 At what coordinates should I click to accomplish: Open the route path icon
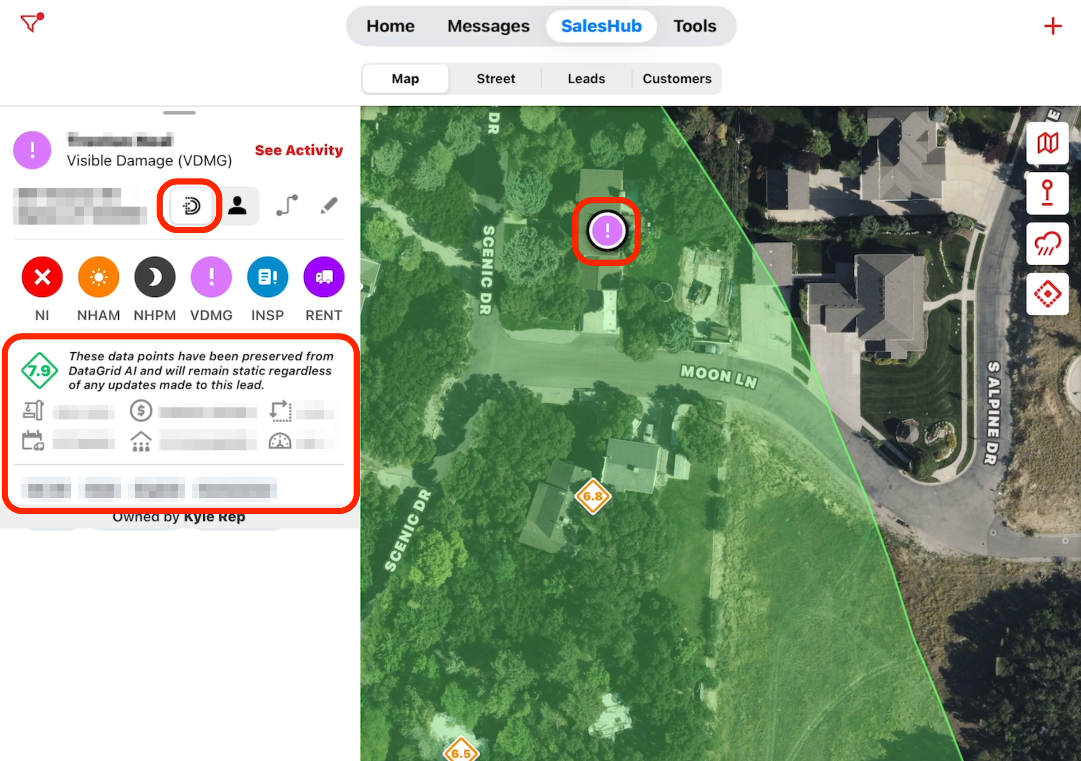click(287, 206)
